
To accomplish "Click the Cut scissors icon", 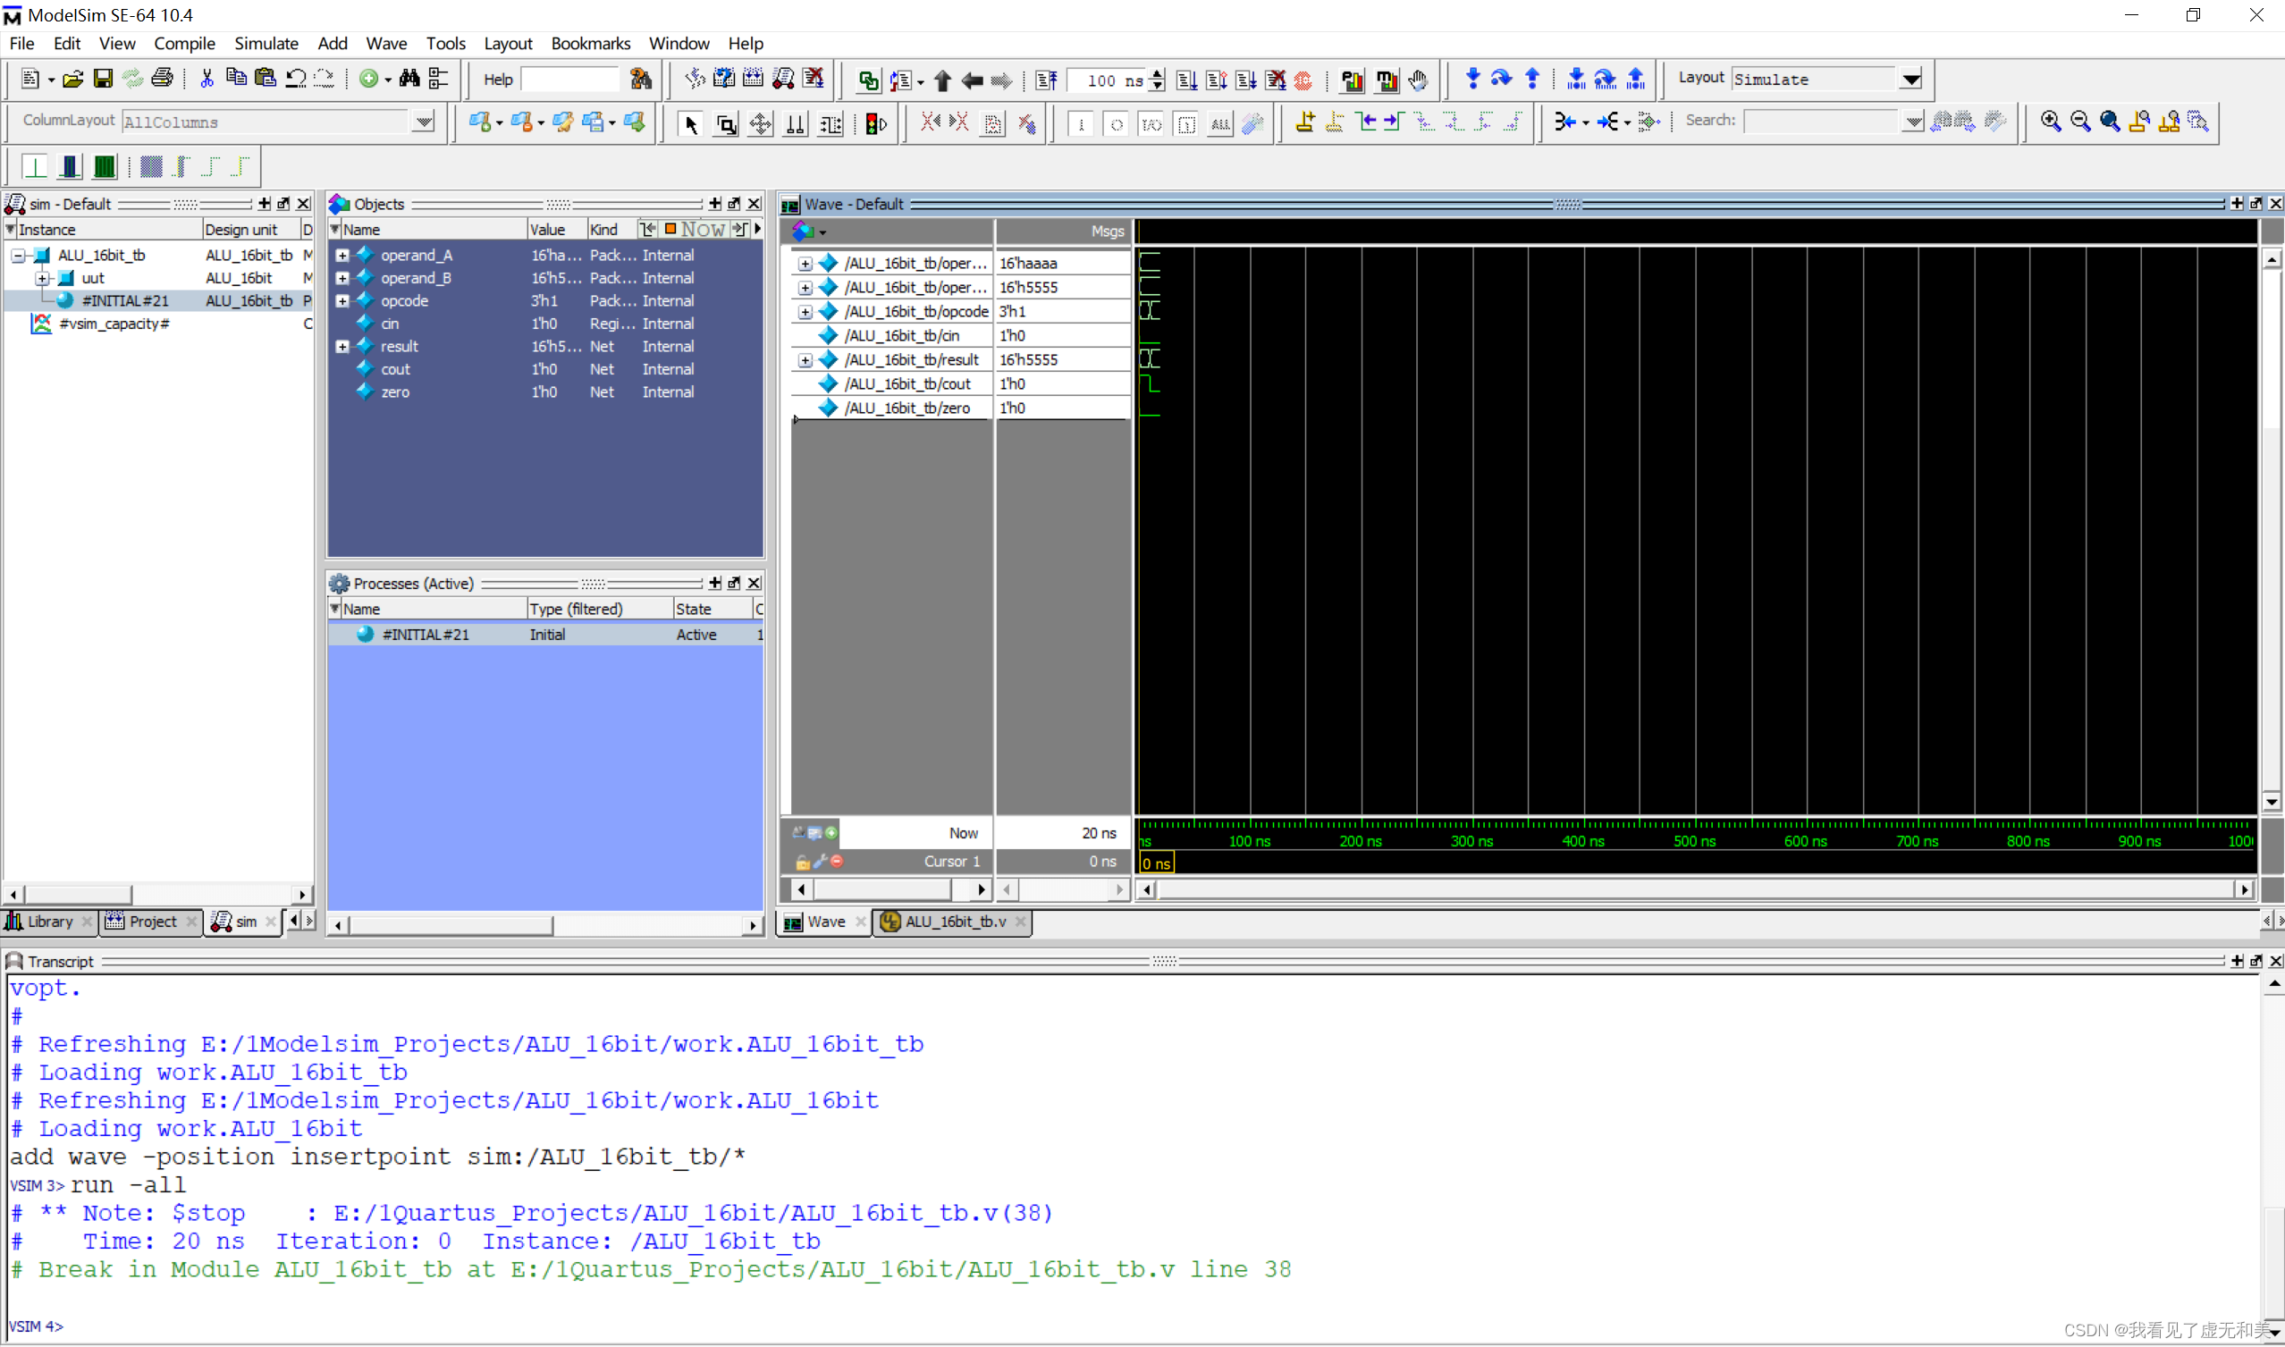I will [207, 79].
